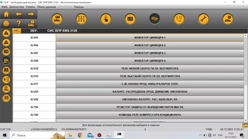Open help with the question mark icon
This screenshot has width=248, height=139.
19,23
